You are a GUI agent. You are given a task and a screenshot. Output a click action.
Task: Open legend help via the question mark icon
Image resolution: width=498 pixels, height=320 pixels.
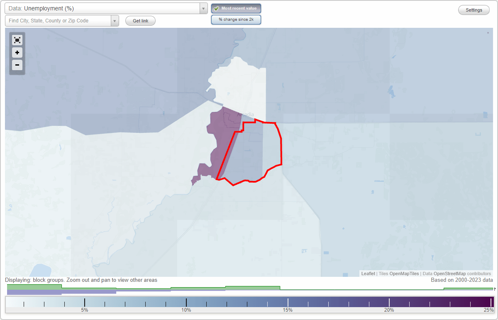[x=494, y=289]
